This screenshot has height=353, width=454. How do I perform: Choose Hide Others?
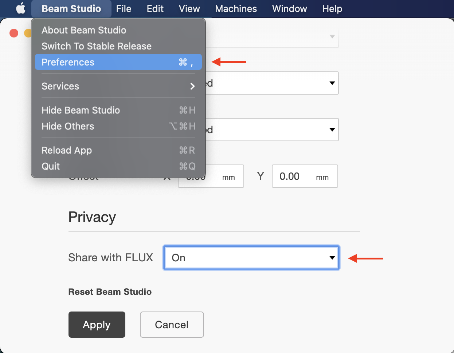[x=118, y=126]
